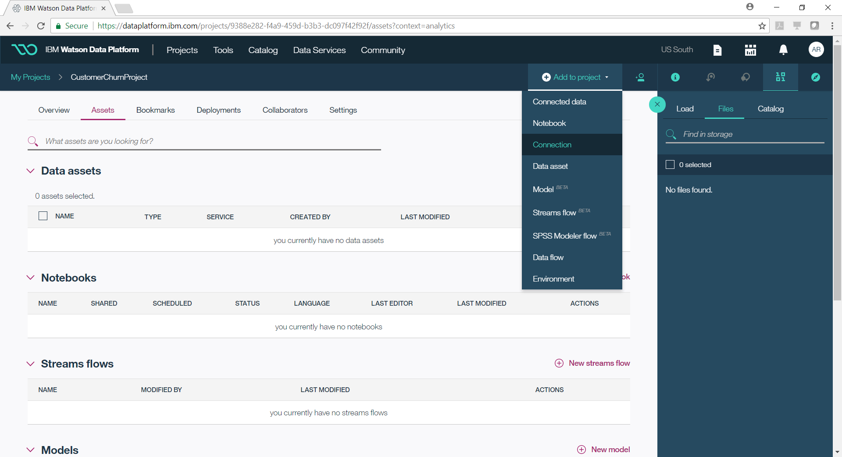Choose SPSS Modeler flow from menu

[572, 236]
